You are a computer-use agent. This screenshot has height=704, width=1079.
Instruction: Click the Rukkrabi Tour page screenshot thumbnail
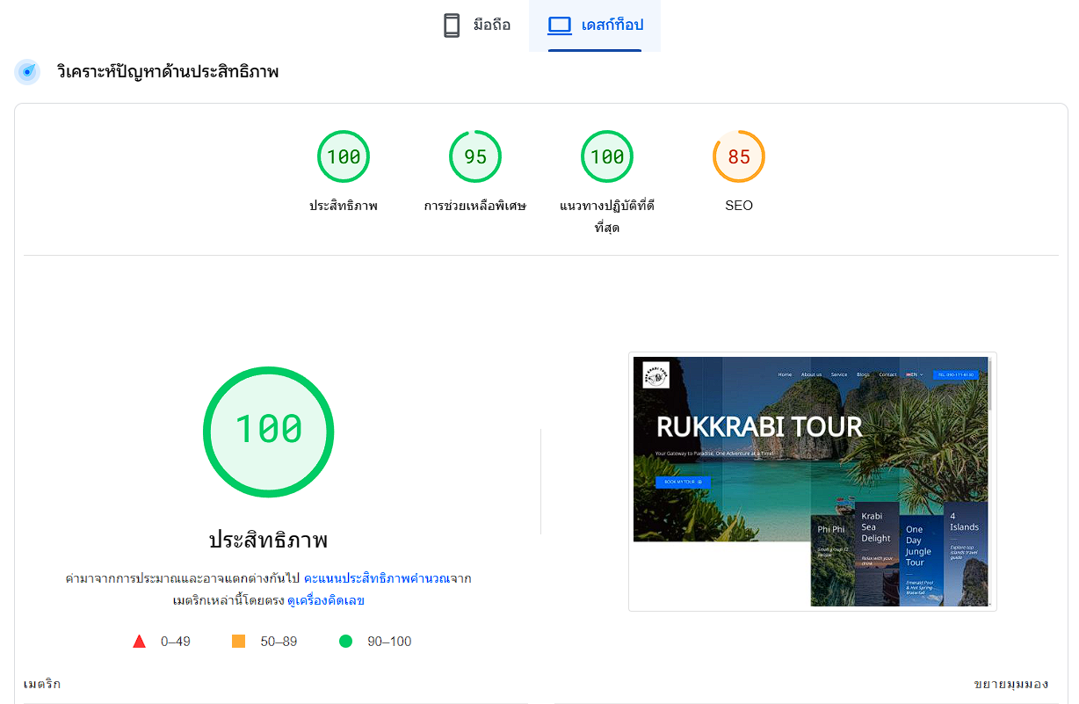pos(813,482)
